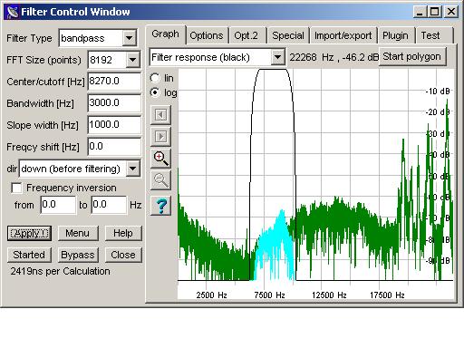Click the satellite dish icon in title bar
Screen dimensions: 464x348
13,12
